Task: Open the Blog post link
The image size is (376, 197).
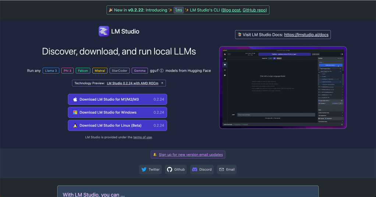Action: point(231,10)
